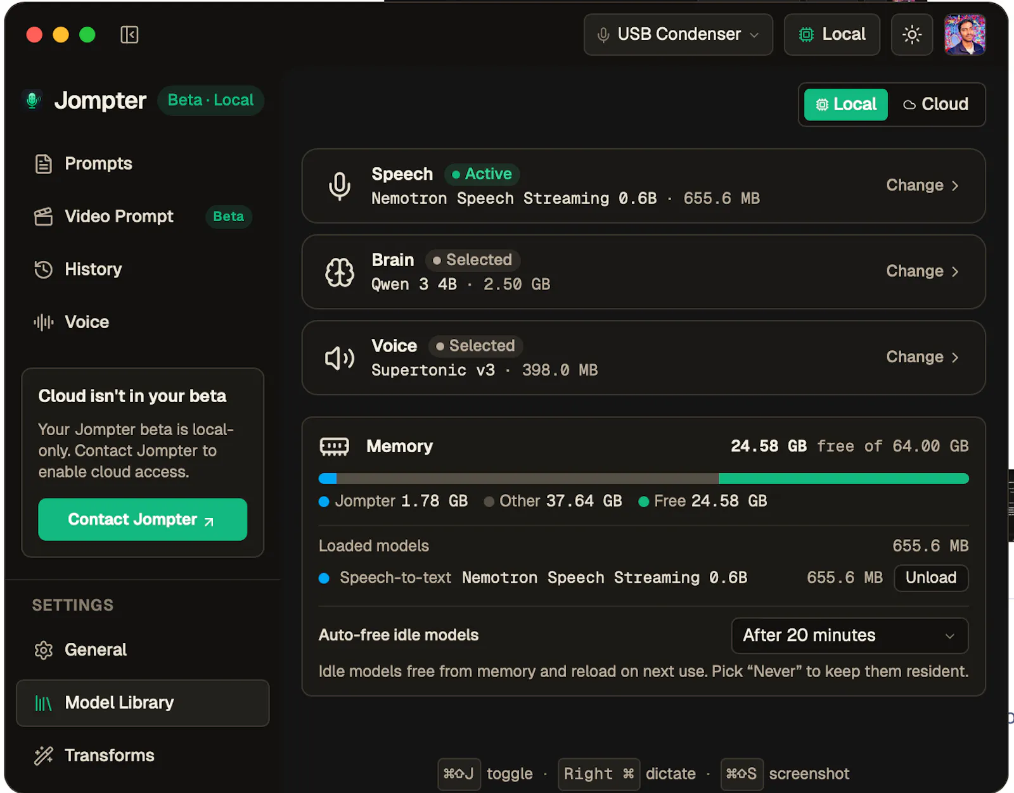Click the ⌘⇧J toggle shortcut key
Viewport: 1014px width, 793px height.
click(459, 774)
